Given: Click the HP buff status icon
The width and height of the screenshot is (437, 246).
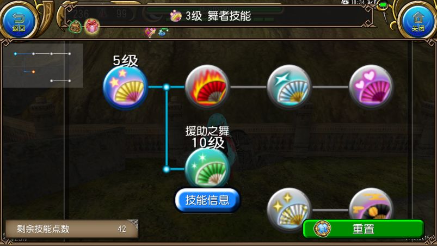Looking at the screenshot, I should (x=162, y=32).
